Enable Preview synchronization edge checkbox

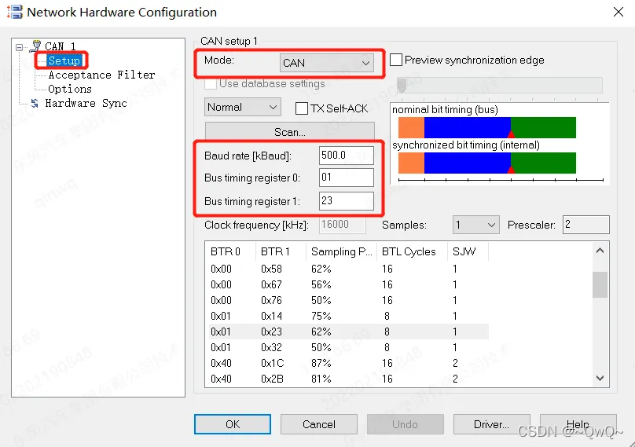pyautogui.click(x=397, y=60)
